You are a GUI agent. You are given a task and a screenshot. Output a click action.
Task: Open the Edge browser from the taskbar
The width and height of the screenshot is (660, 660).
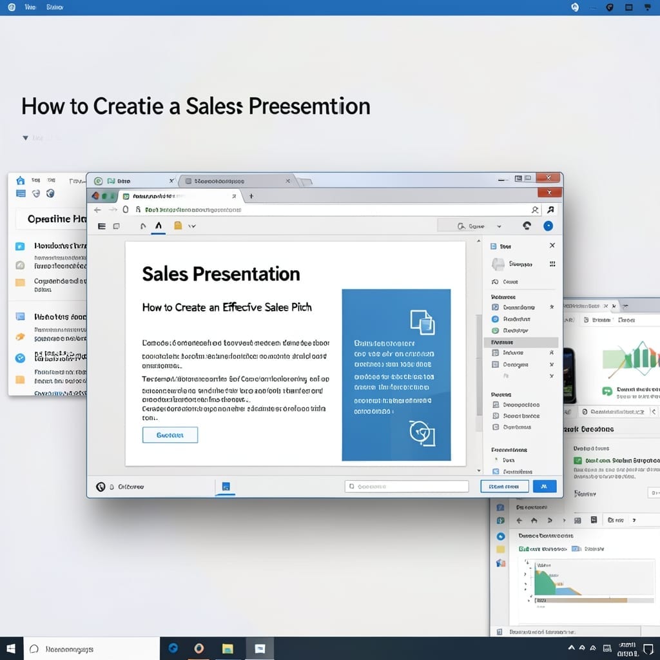[173, 648]
